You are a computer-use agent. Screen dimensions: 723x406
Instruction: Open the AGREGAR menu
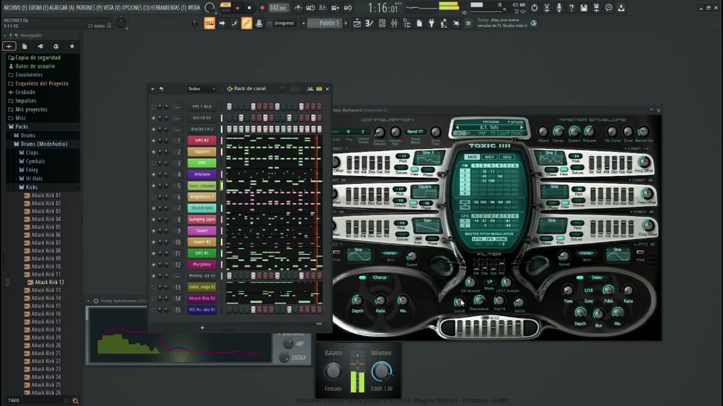(x=62, y=8)
